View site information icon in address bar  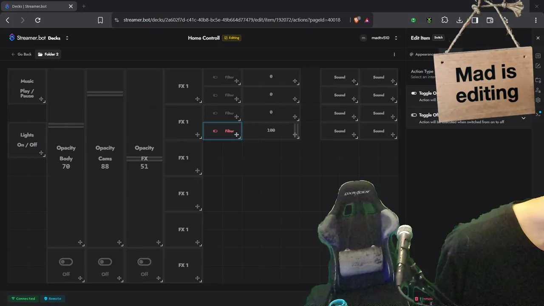(117, 20)
